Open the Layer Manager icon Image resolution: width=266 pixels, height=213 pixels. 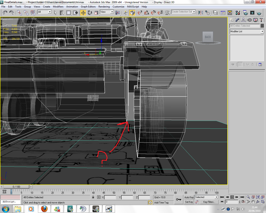pyautogui.click(x=215, y=12)
